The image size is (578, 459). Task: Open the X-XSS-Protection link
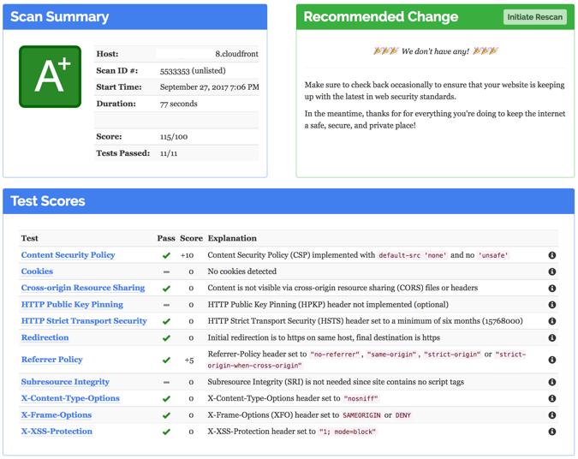click(57, 432)
